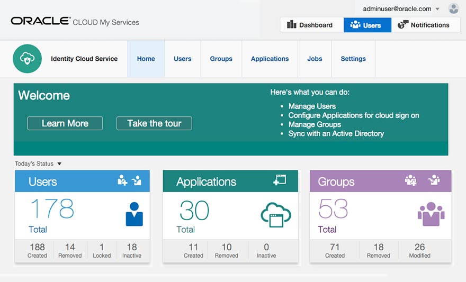466x282 pixels.
Task: Open the Notifications button in the top bar
Action: (425, 25)
